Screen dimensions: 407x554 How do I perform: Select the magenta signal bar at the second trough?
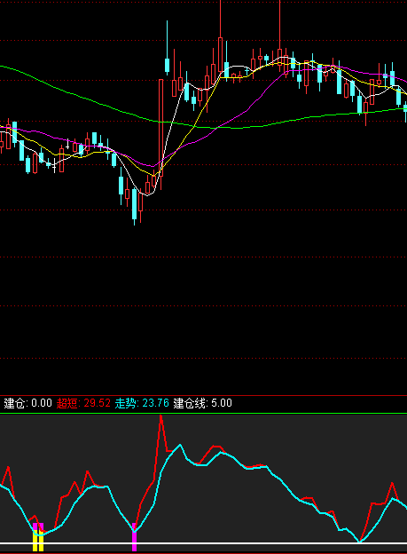[x=134, y=537]
